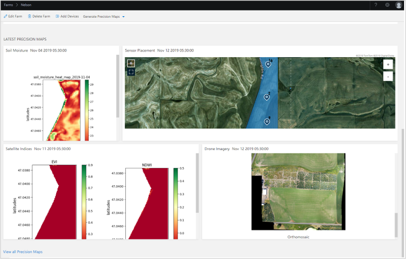Click the soil moisture heat map image
The height and width of the screenshot is (259, 406).
point(62,110)
